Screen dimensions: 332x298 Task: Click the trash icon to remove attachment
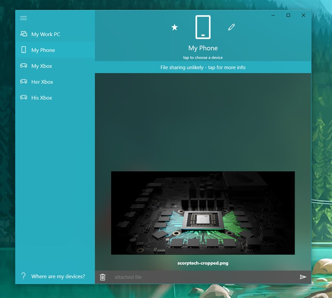102,277
